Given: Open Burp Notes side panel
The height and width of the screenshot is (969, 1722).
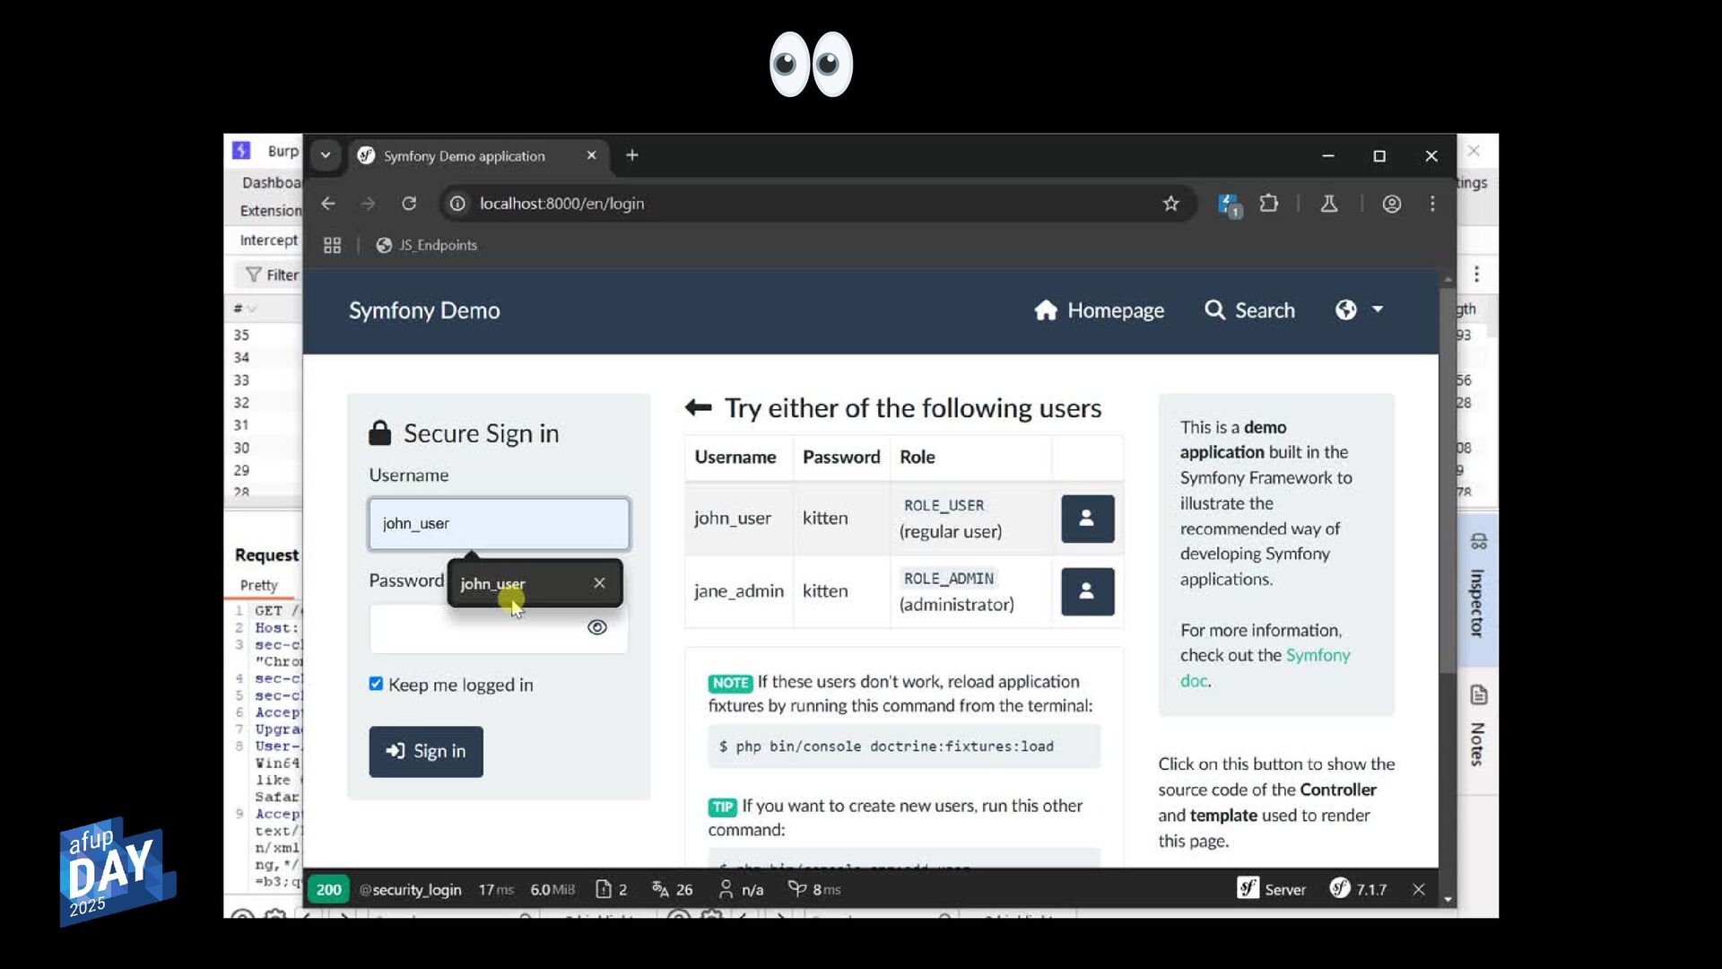Looking at the screenshot, I should coord(1477,729).
